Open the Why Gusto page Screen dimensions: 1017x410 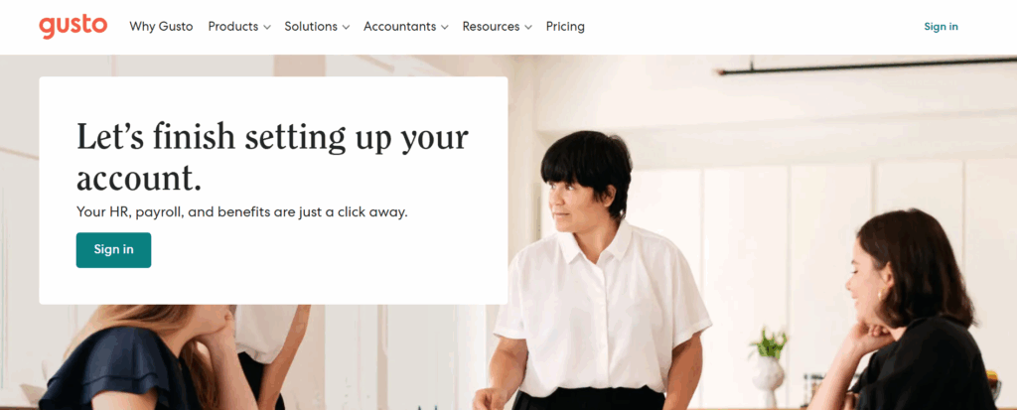[x=161, y=27]
